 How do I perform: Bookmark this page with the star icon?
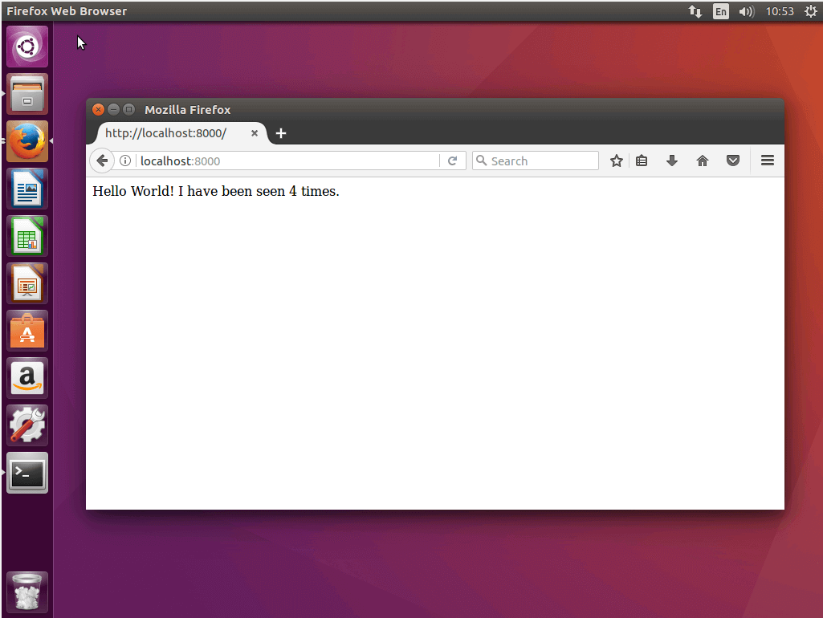(616, 161)
